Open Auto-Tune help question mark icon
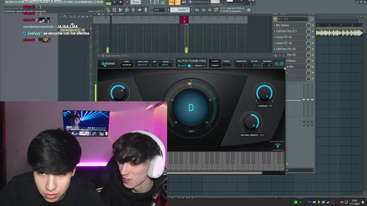 pos(282,64)
